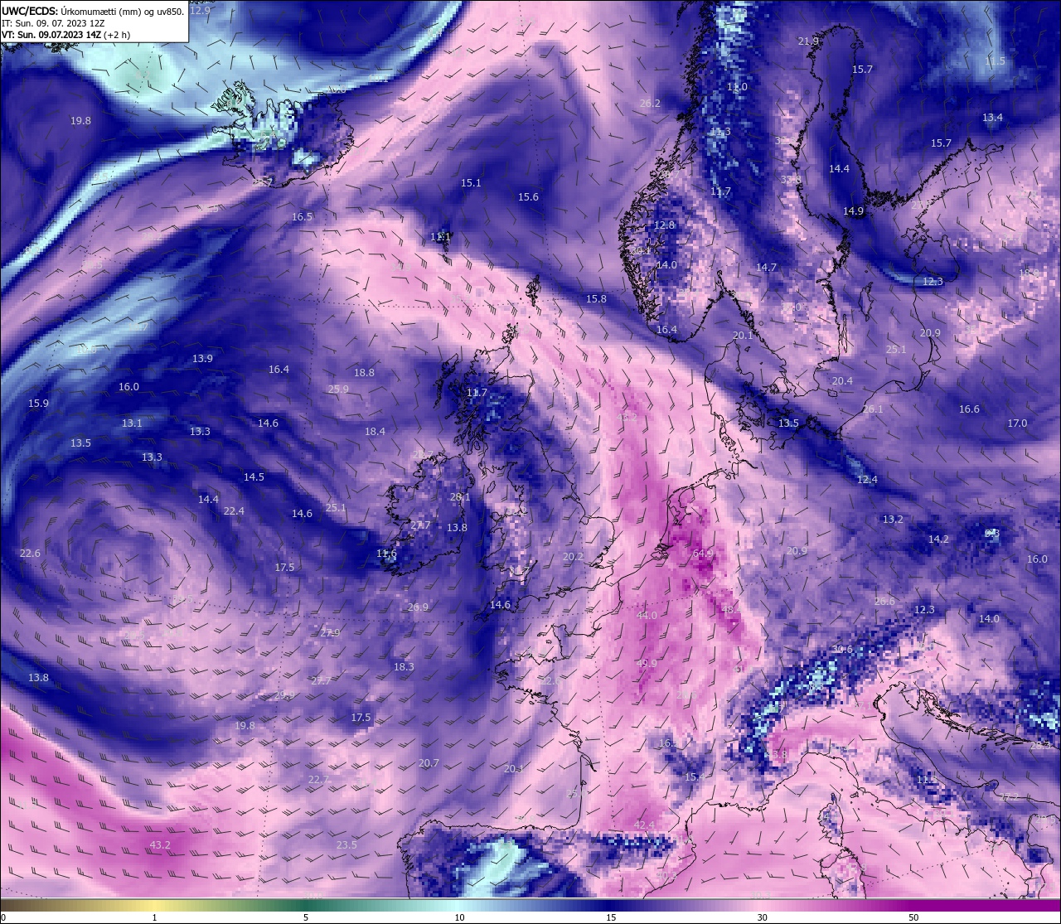The image size is (1061, 924).
Task: Click the colorbar tick labeled 30
Action: [x=762, y=917]
